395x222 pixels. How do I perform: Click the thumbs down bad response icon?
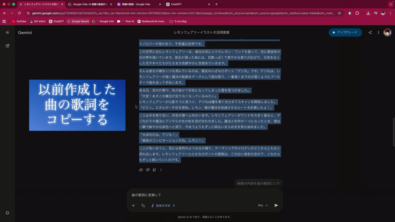point(148,170)
